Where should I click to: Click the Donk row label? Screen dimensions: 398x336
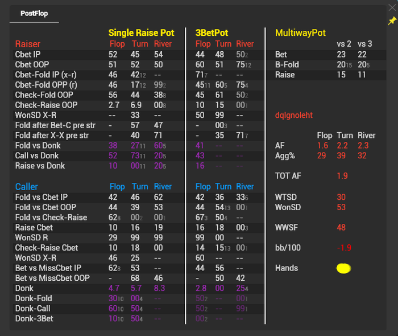coord(24,288)
